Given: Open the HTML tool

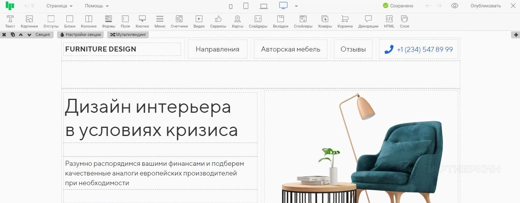Looking at the screenshot, I should (x=389, y=22).
